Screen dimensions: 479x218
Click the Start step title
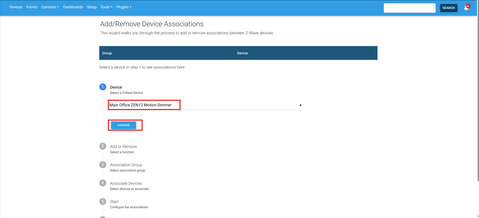(x=114, y=202)
